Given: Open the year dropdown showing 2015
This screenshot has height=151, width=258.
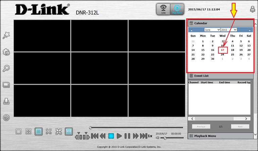Looking at the screenshot, I should tap(228, 30).
